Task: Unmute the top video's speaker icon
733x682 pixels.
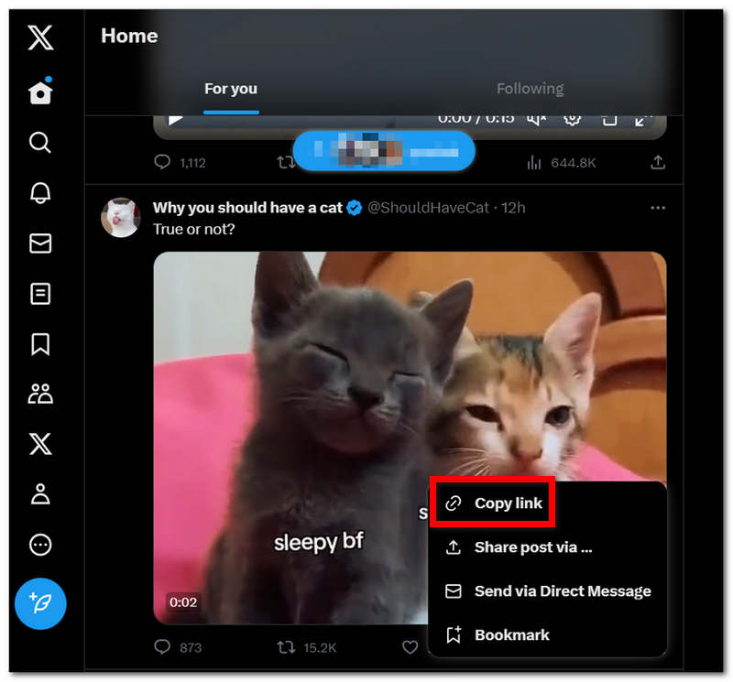Action: point(538,119)
